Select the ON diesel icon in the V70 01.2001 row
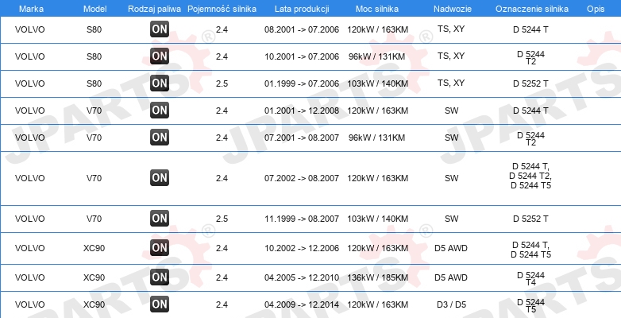Image resolution: width=621 pixels, height=318 pixels. point(160,111)
